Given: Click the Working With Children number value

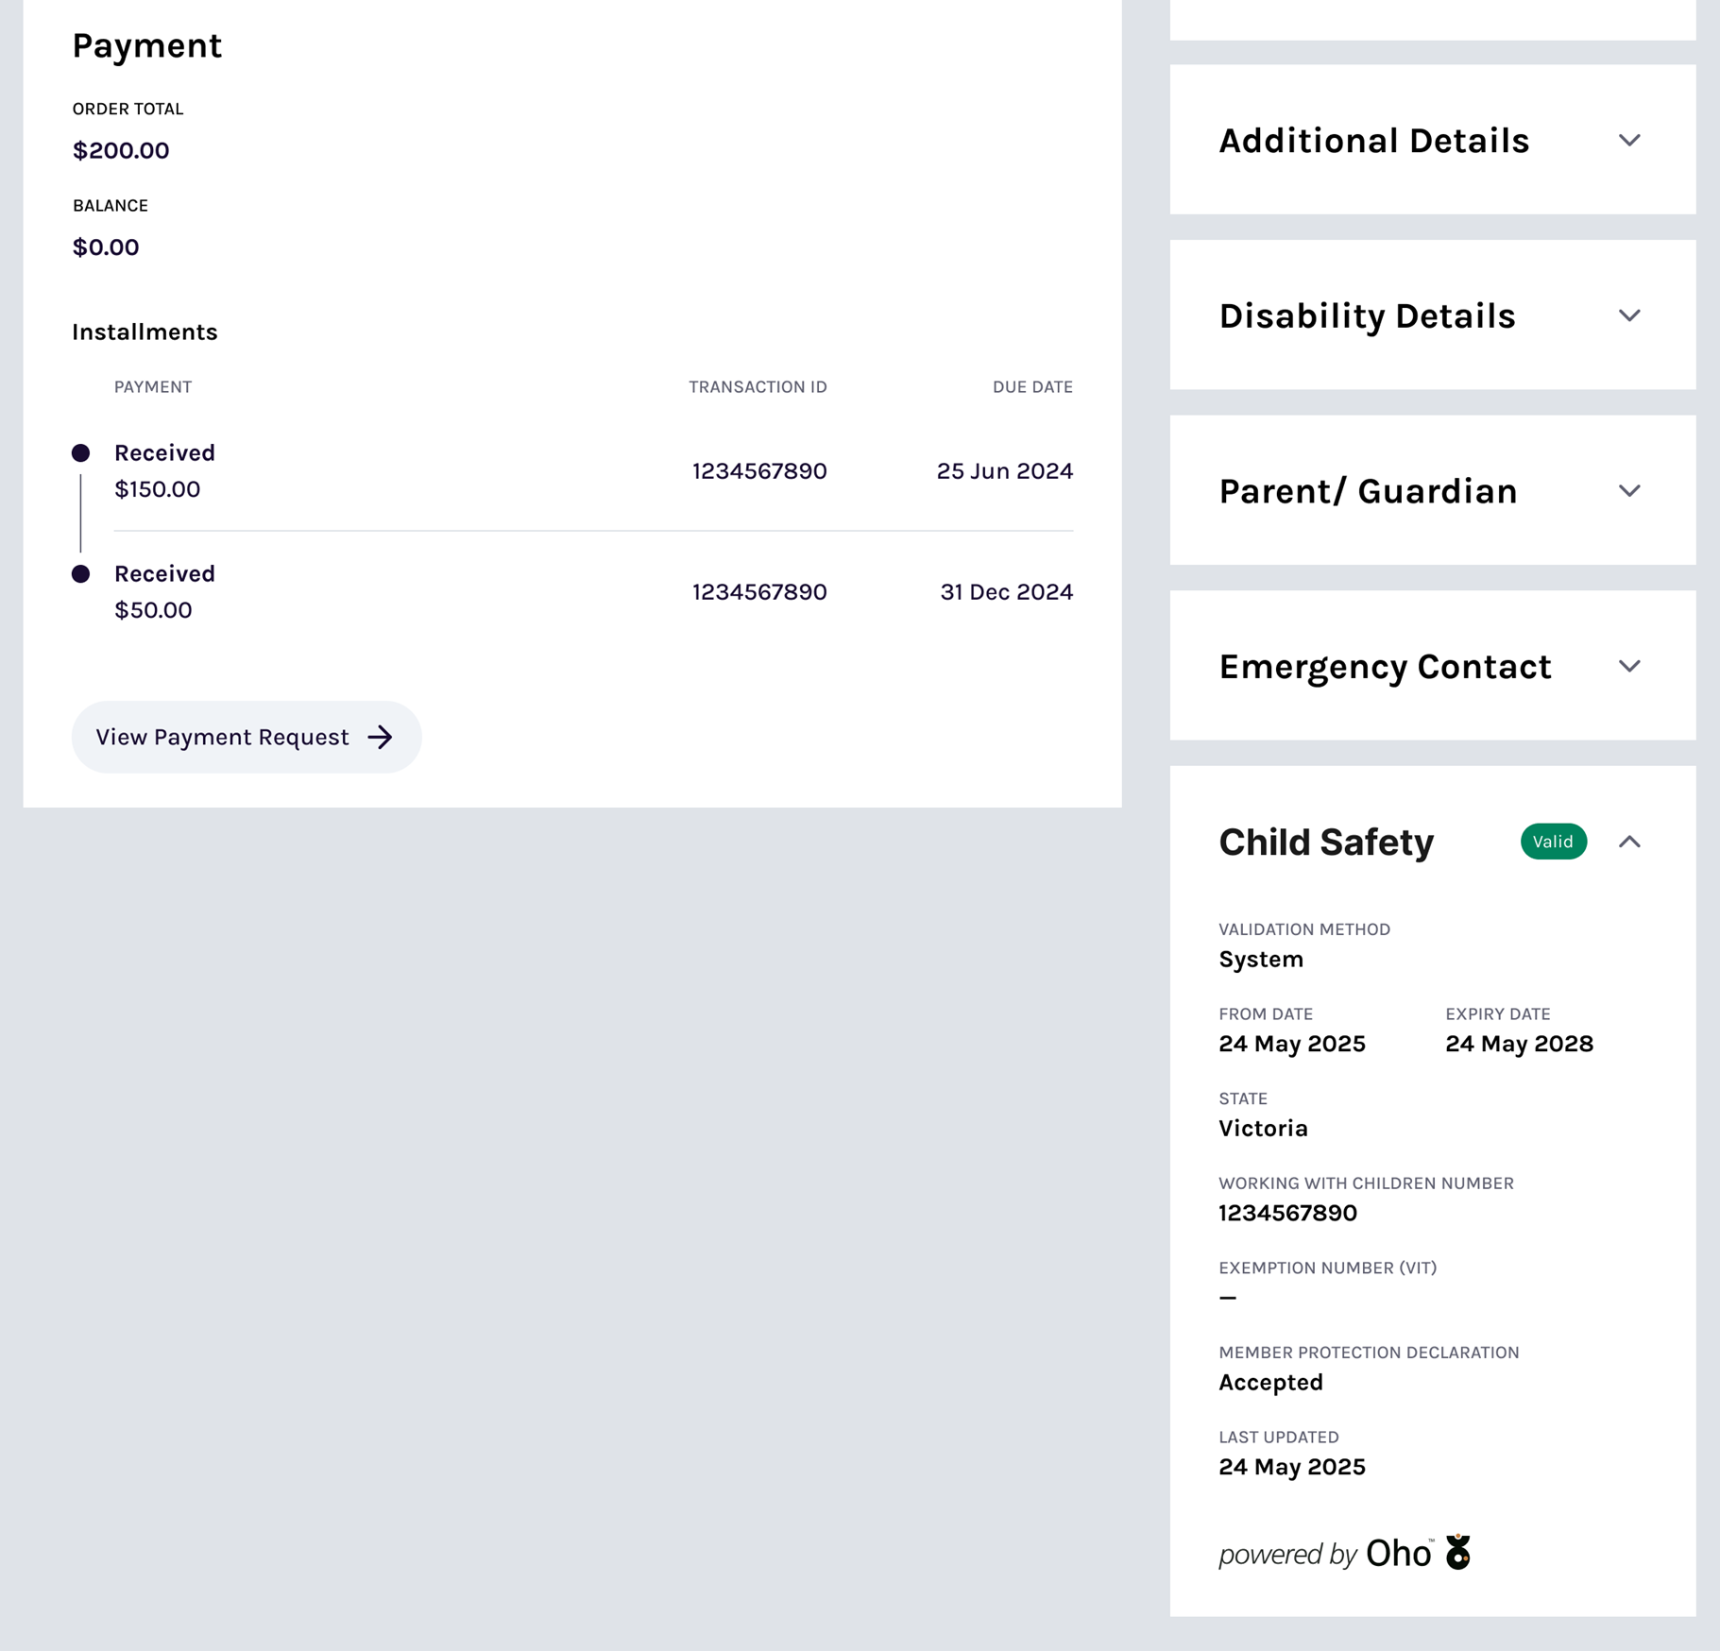Looking at the screenshot, I should click(x=1287, y=1213).
